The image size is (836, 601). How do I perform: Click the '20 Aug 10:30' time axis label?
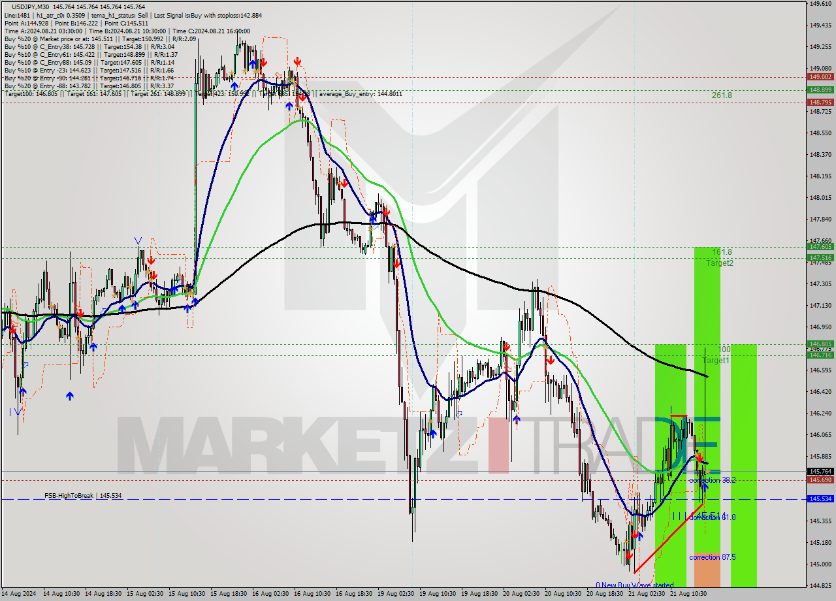tap(563, 594)
